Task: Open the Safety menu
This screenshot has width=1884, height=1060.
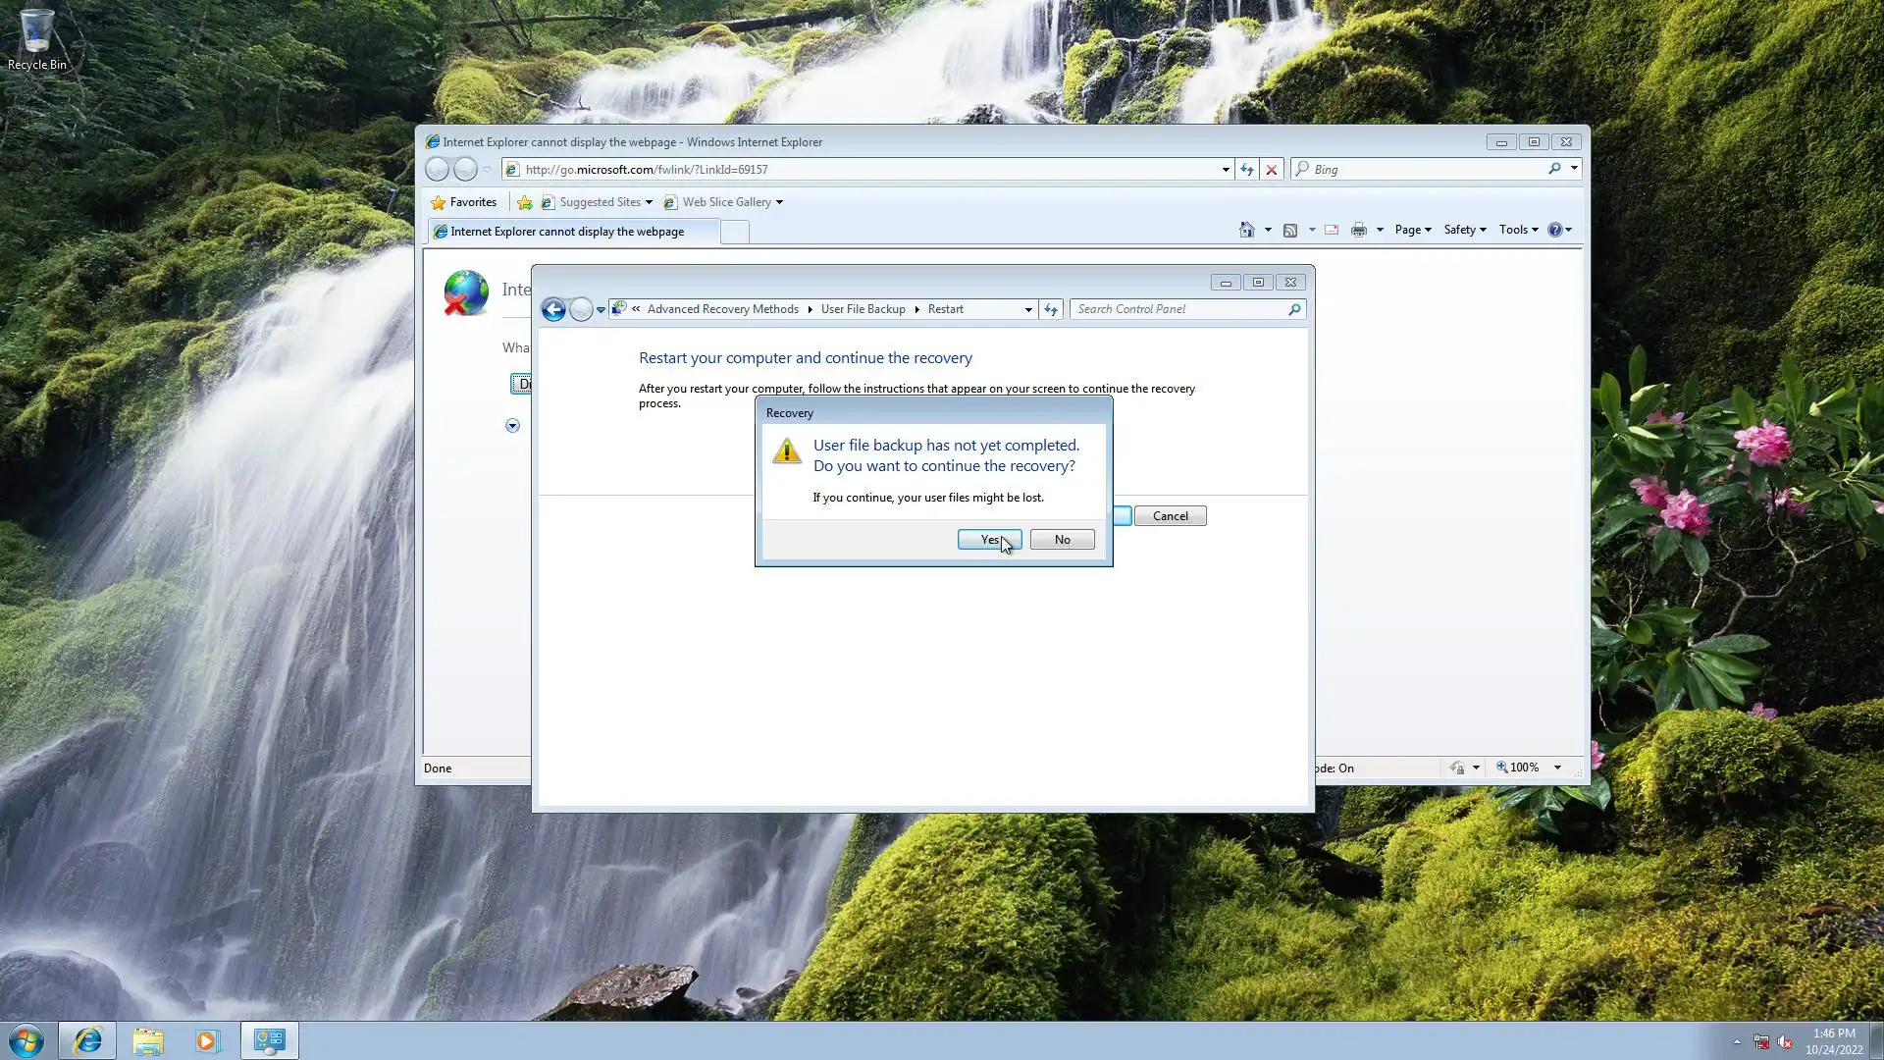Action: 1464,230
